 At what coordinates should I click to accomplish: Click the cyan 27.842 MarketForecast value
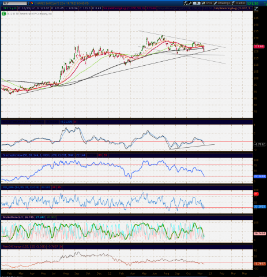click(40, 217)
